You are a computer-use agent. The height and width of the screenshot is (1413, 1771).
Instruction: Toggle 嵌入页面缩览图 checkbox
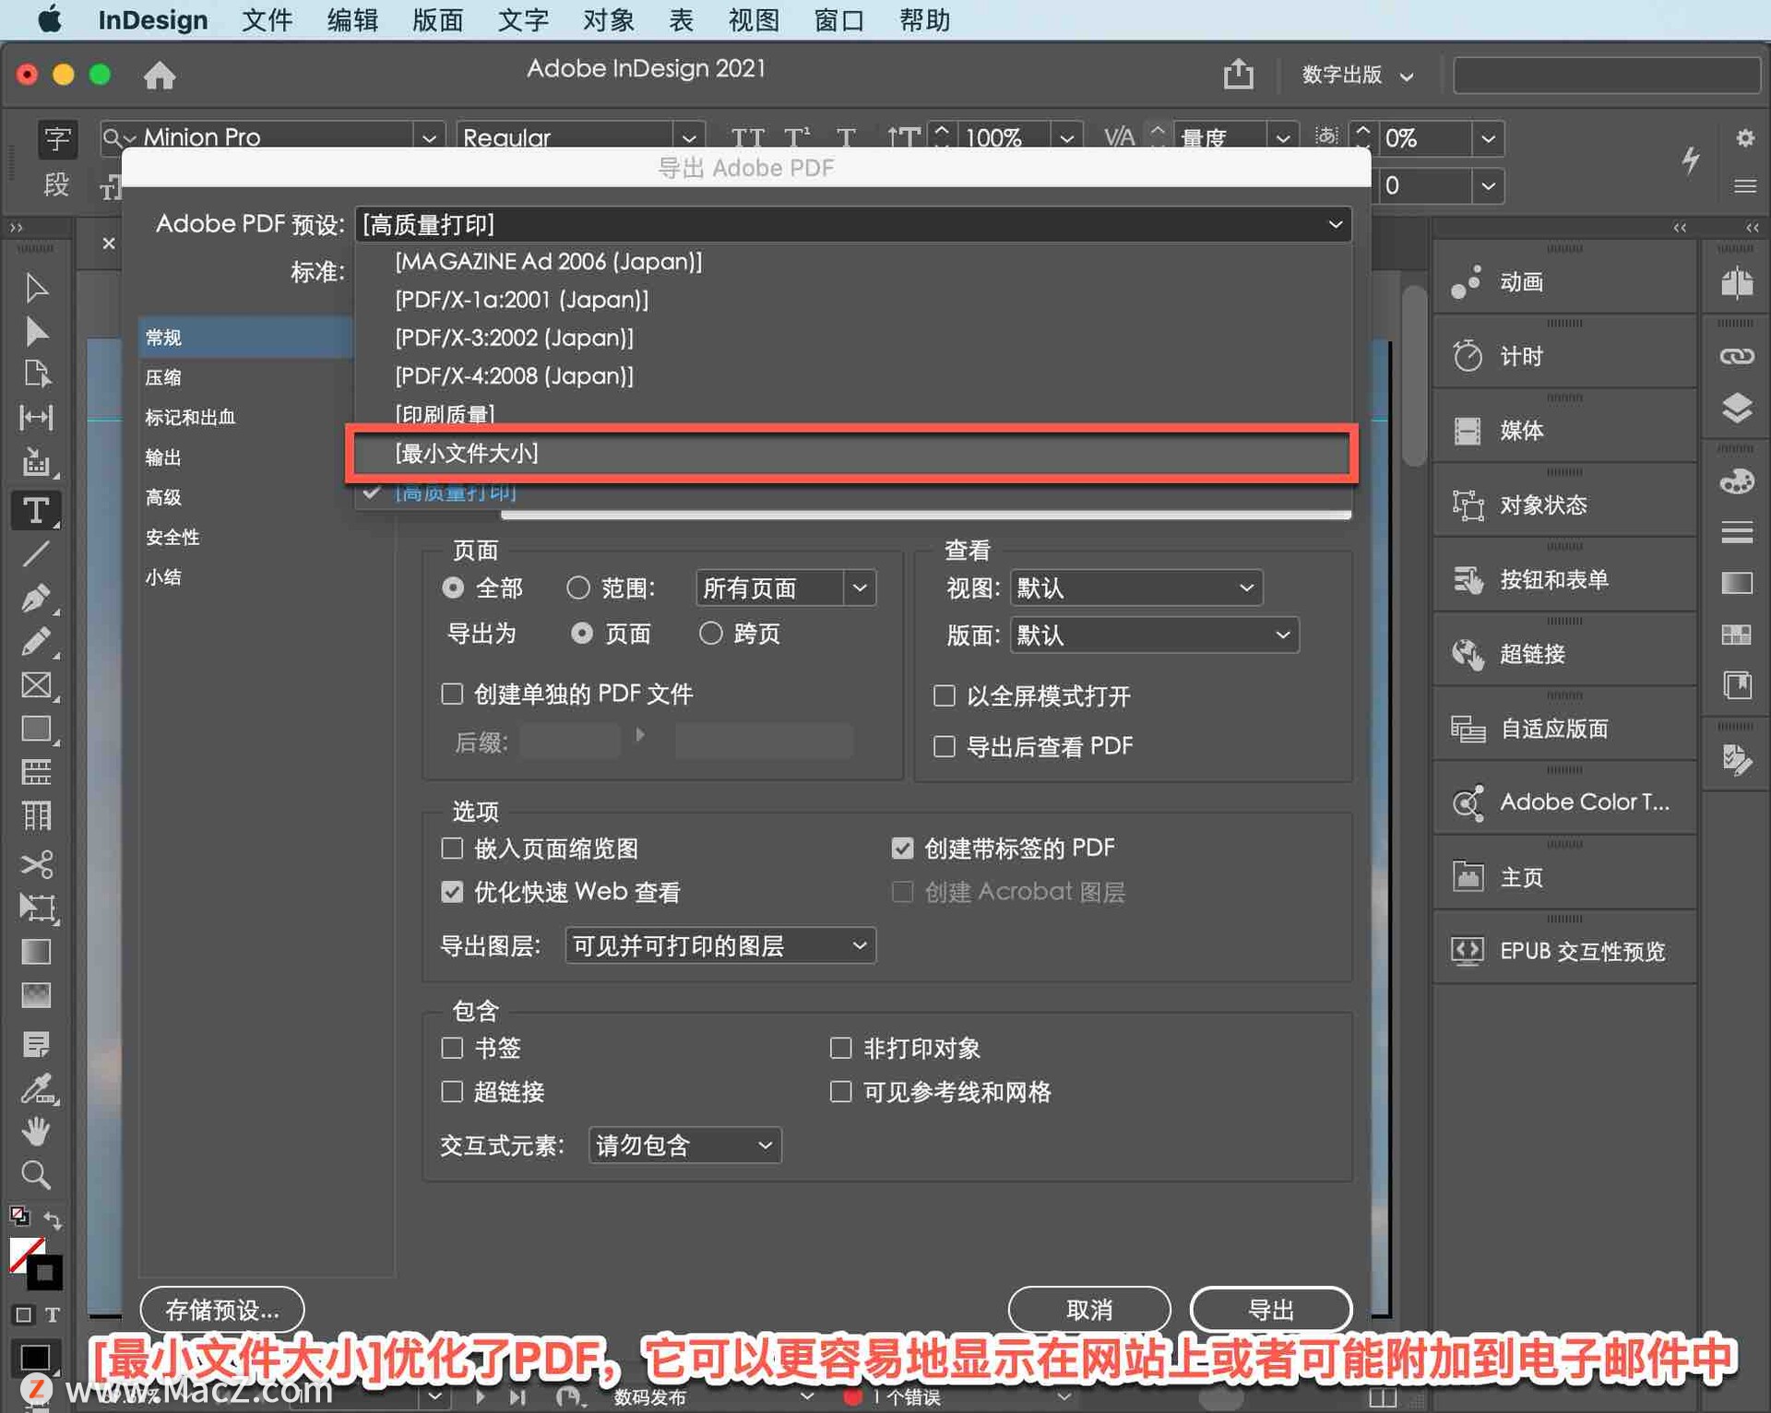click(x=452, y=848)
